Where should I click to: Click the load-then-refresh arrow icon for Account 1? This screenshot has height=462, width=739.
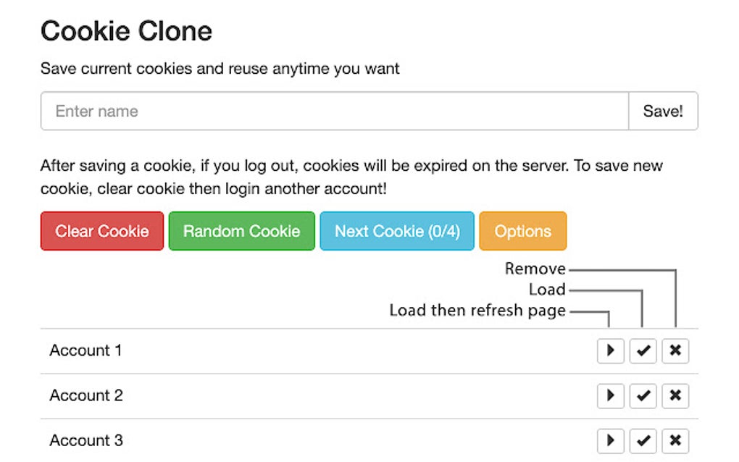click(611, 350)
